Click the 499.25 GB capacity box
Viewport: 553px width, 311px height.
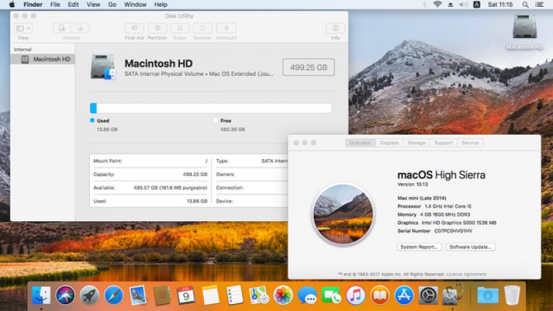click(308, 67)
